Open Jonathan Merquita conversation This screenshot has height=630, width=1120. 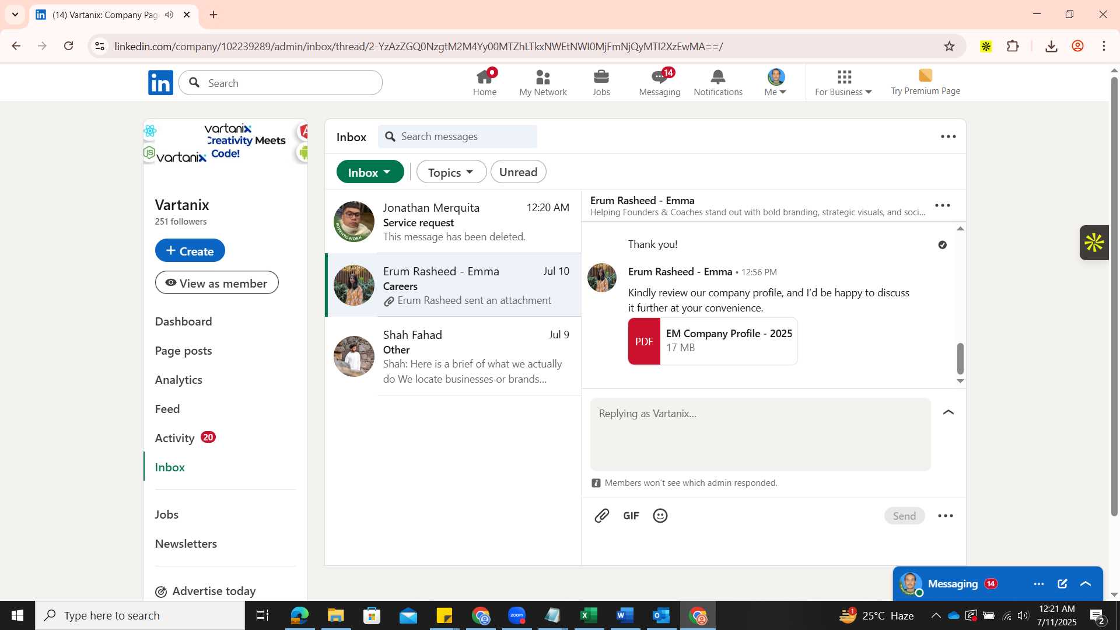click(x=453, y=222)
